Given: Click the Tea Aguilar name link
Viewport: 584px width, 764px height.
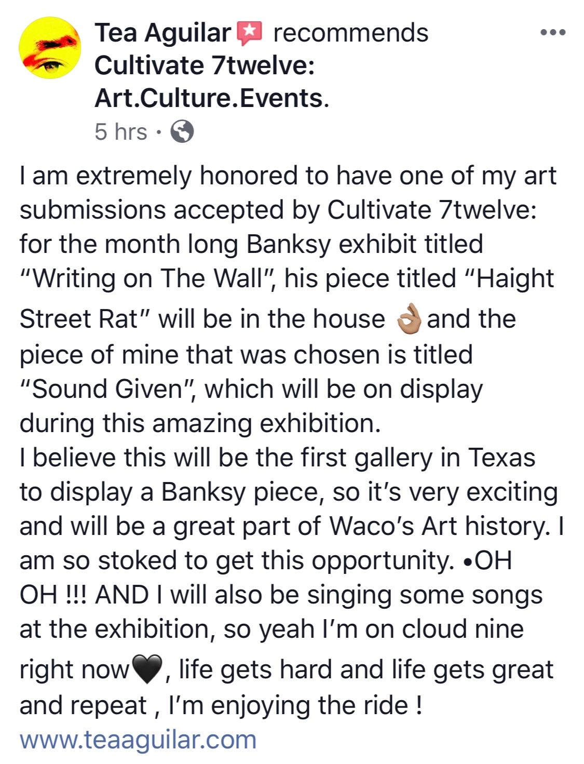Looking at the screenshot, I should pos(162,33).
